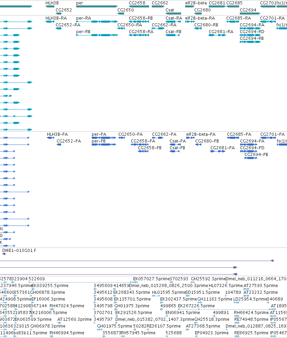This screenshot has height=338, width=287.
Task: Select the CG2658-RA transcript label
Action: pos(141,32)
